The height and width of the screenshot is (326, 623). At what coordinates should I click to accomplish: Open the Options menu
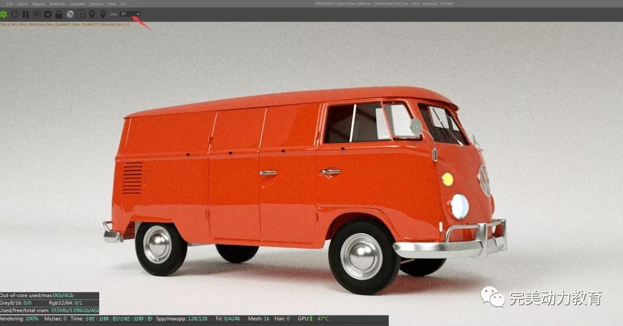click(96, 3)
